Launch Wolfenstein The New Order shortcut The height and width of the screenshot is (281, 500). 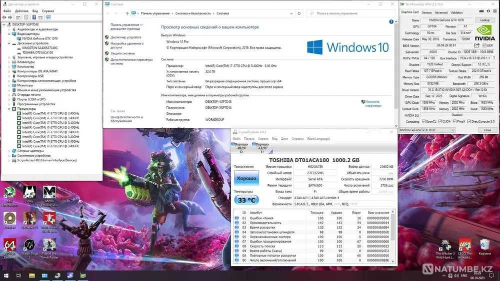point(49,223)
